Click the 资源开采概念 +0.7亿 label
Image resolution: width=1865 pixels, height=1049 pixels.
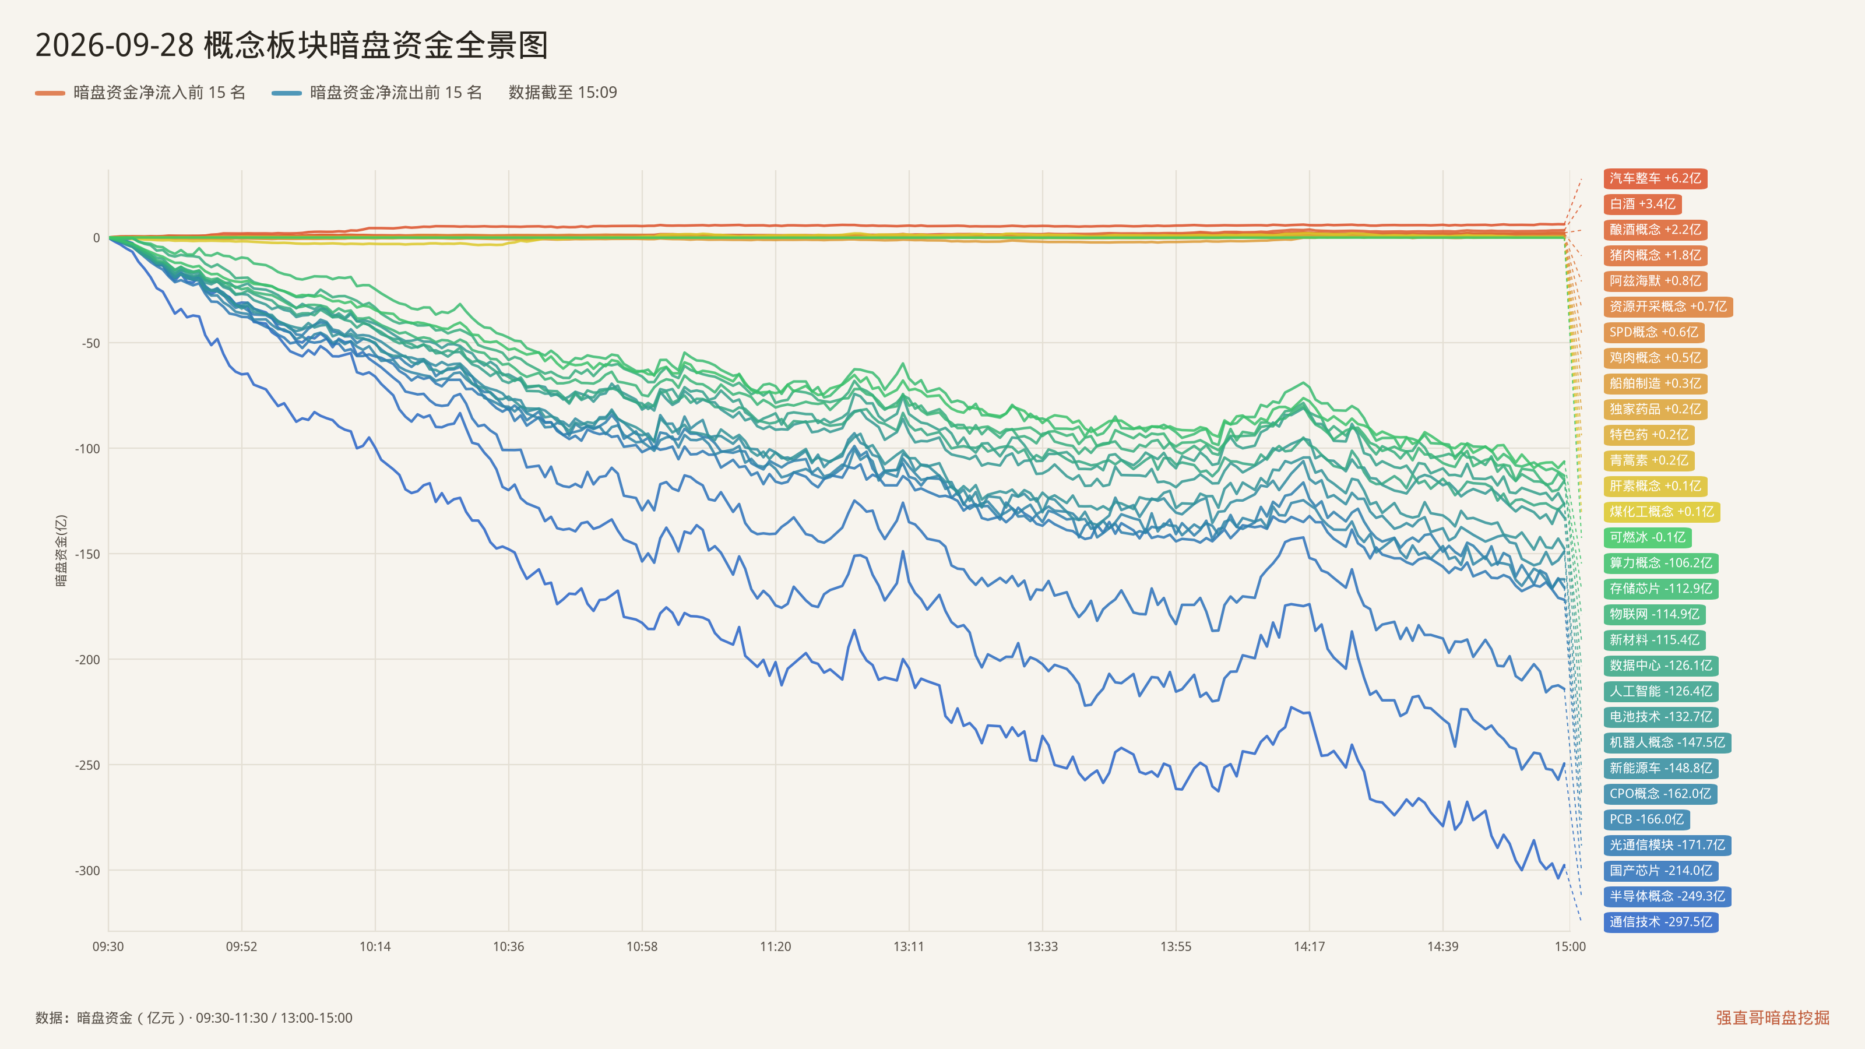pyautogui.click(x=1668, y=307)
